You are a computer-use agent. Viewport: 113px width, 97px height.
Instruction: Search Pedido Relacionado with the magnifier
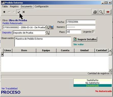point(47,27)
